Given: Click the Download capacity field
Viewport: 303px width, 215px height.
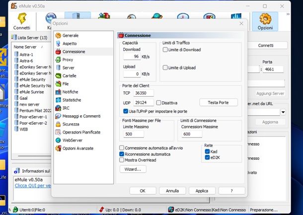Looking at the screenshot, I should [x=132, y=57].
